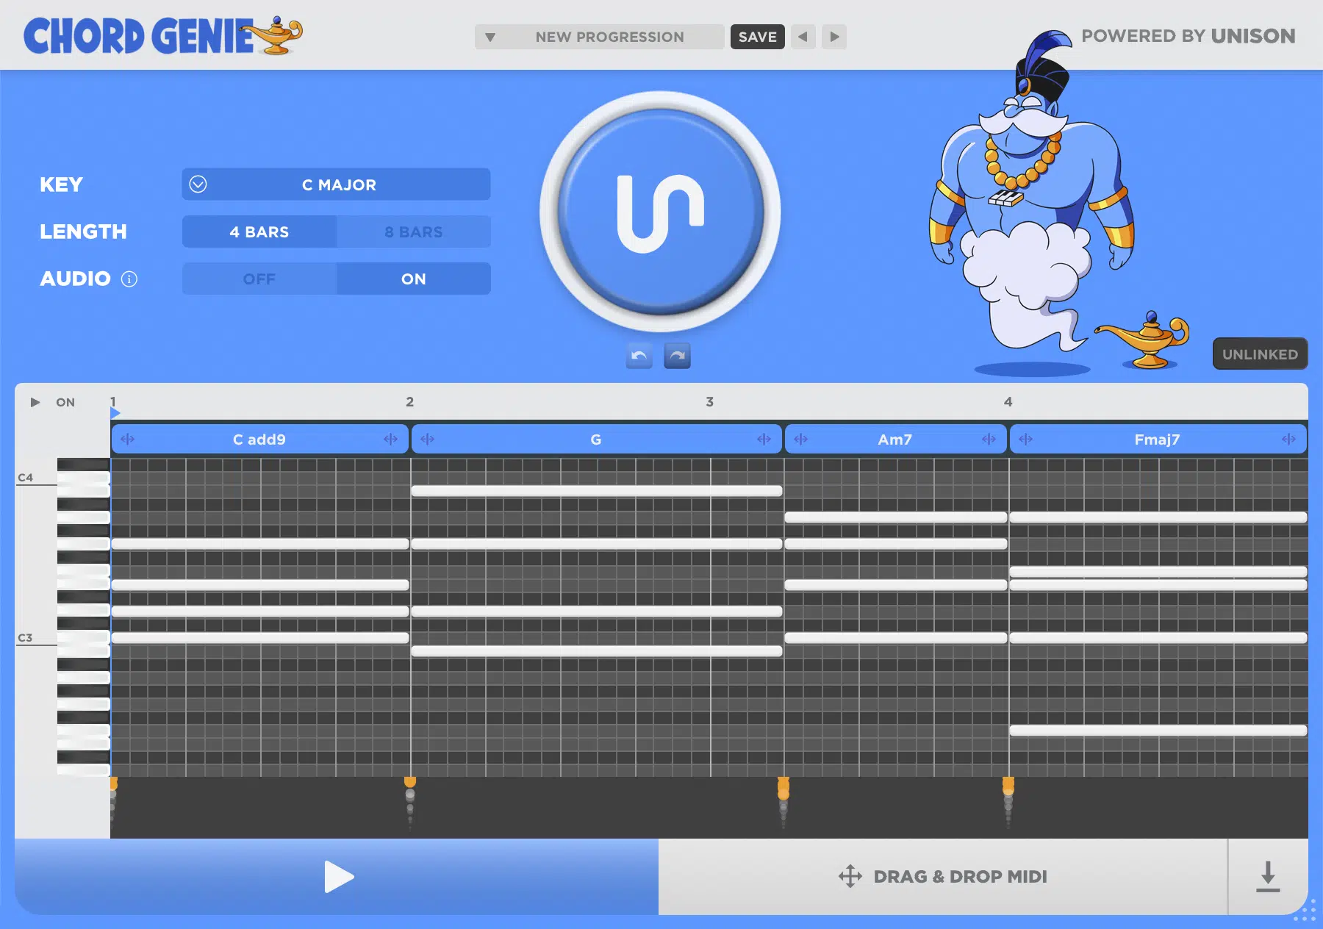
Task: Click the small play triangle above piano roll
Action: pos(35,402)
